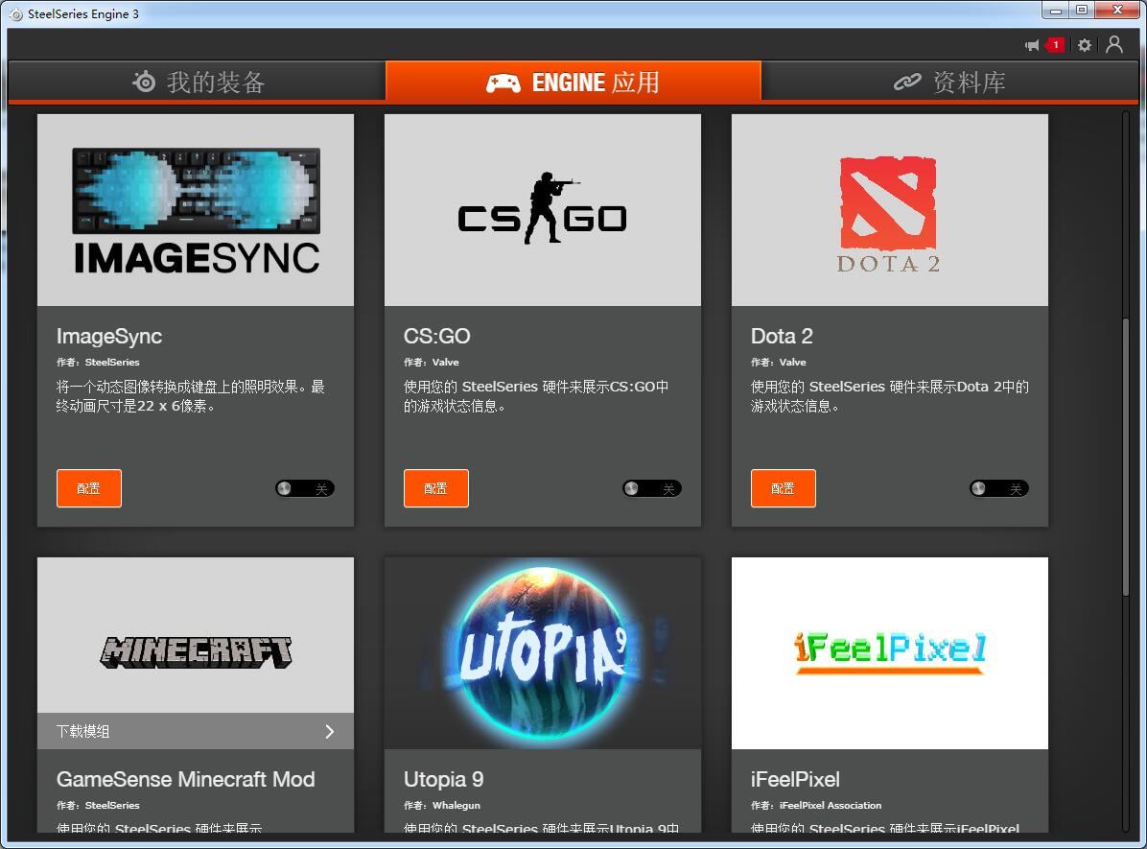This screenshot has height=849, width=1147.
Task: Click the vertical scrollbar thumb on the right
Action: click(1126, 458)
